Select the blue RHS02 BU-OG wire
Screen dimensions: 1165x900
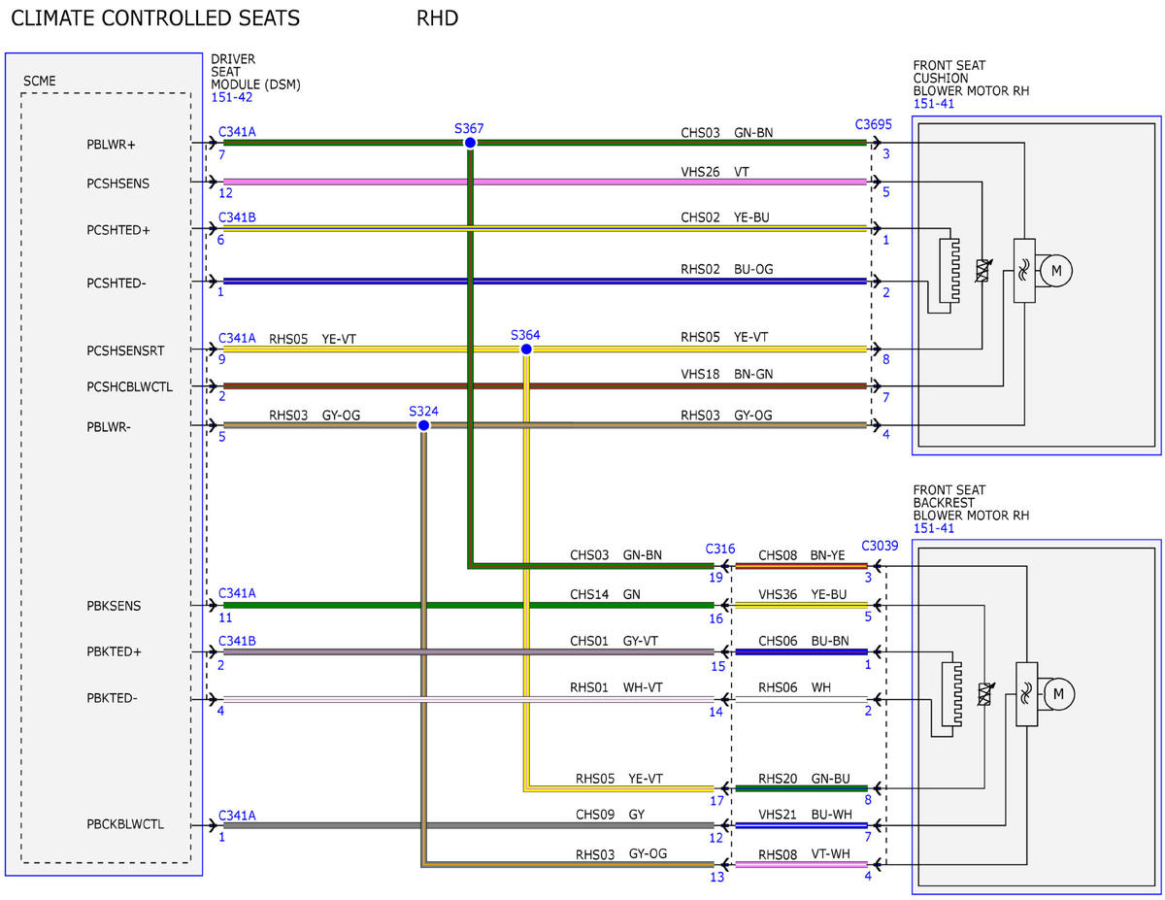(x=545, y=282)
